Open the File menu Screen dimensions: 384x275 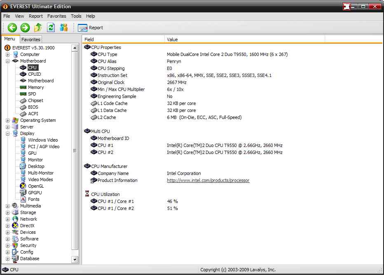pyautogui.click(x=7, y=16)
